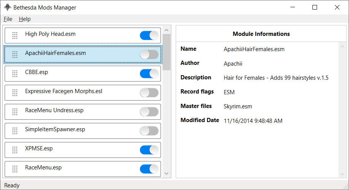This screenshot has width=349, height=190.
Task: Click the Name label in info panel
Action: (x=188, y=49)
